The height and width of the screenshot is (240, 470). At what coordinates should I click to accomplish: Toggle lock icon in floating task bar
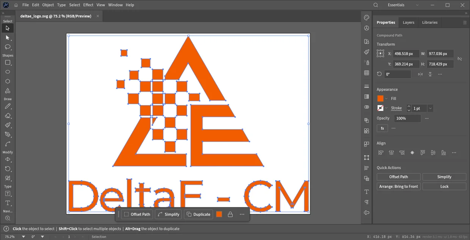point(230,214)
